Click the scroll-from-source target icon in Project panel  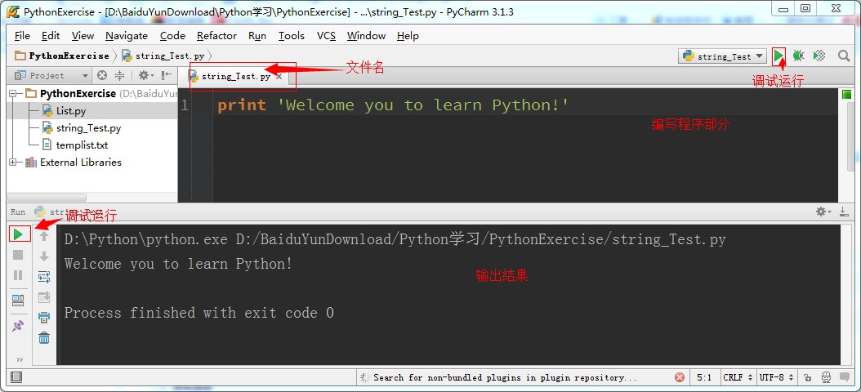[x=102, y=75]
